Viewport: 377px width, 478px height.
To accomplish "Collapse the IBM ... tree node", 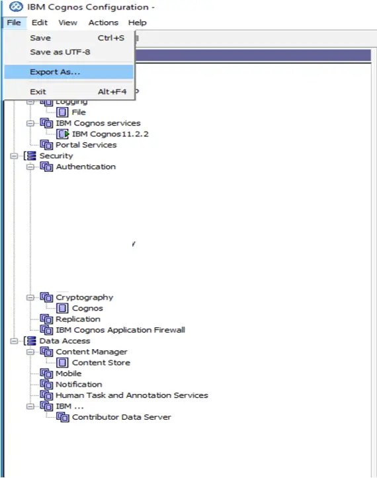I will (30, 407).
